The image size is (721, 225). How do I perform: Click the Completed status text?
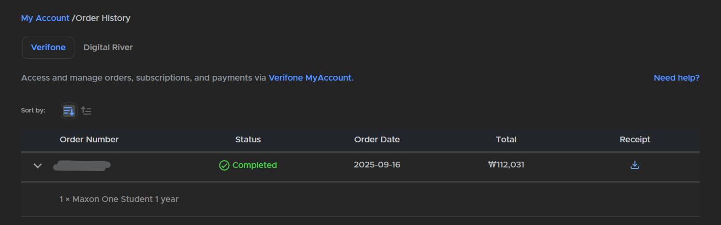tap(254, 165)
